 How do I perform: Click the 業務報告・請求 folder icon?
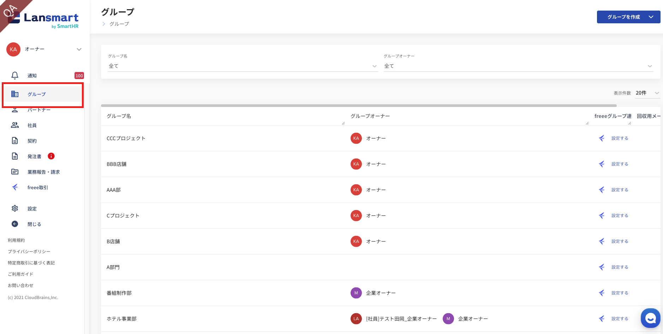15,172
